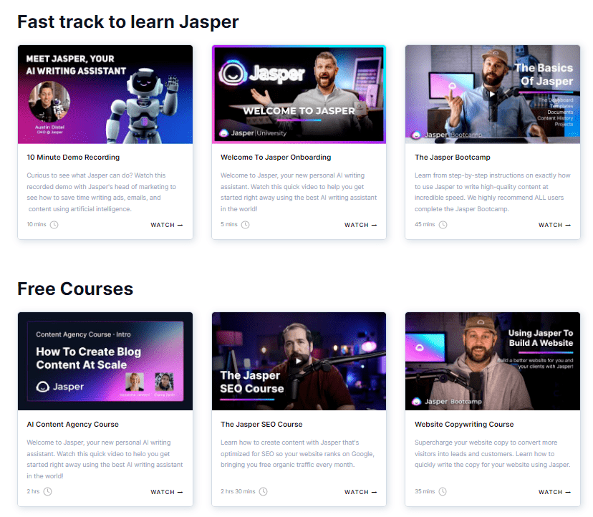Click WATCH on Welcome To Jasper Onboarding card
The height and width of the screenshot is (517, 593).
(360, 225)
